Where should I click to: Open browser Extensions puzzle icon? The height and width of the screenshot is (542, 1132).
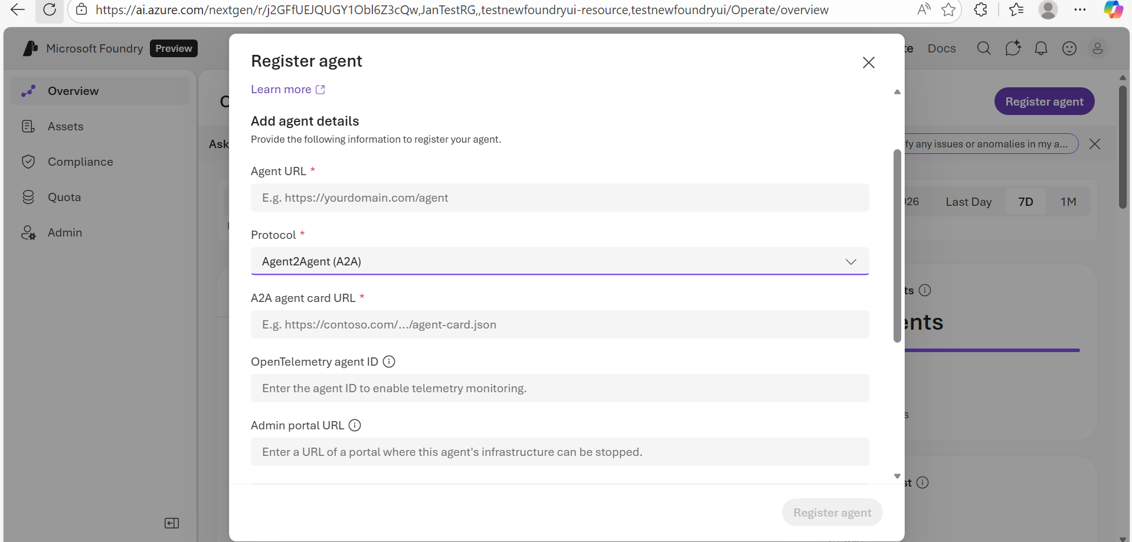[980, 10]
